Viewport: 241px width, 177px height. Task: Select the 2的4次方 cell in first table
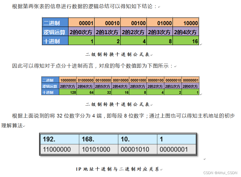185,31
